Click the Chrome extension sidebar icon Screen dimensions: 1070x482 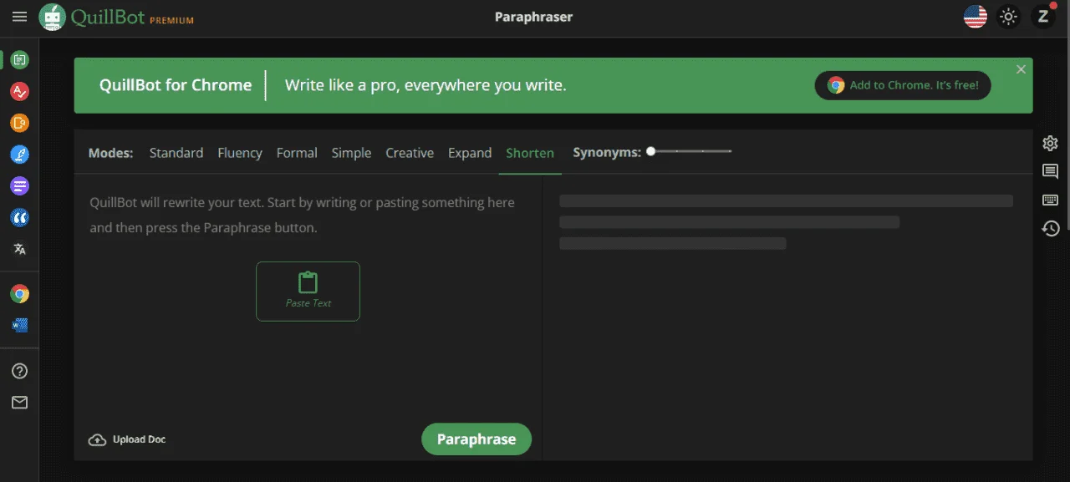click(x=19, y=294)
